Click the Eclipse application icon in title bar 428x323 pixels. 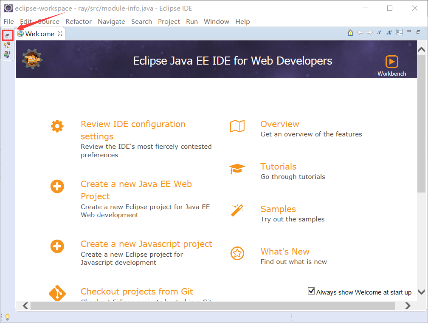coord(8,8)
